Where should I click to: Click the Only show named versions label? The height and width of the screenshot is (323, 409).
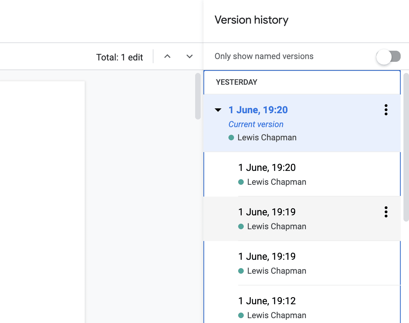(x=264, y=56)
